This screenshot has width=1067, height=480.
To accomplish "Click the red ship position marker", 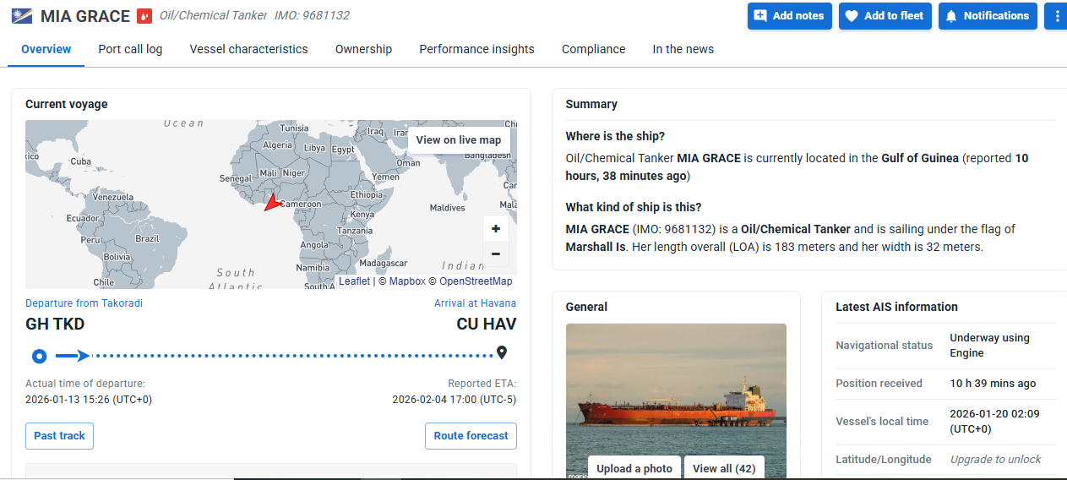I will 272,203.
